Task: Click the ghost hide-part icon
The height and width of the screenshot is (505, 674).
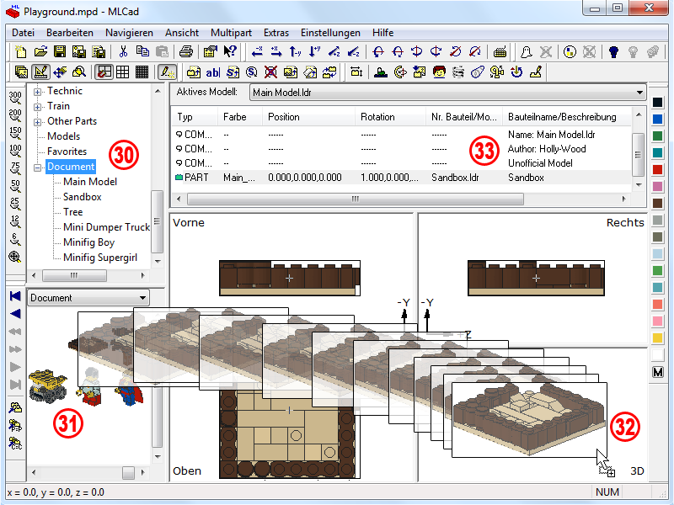Action: (526, 52)
